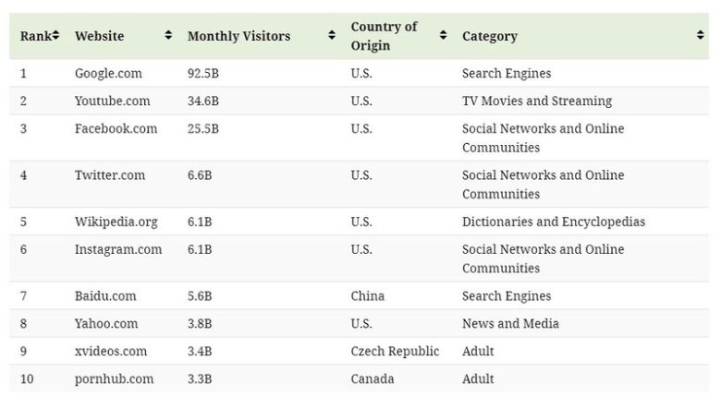Click the Baidu.com website name
Image resolution: width=721 pixels, height=396 pixels.
(x=105, y=296)
